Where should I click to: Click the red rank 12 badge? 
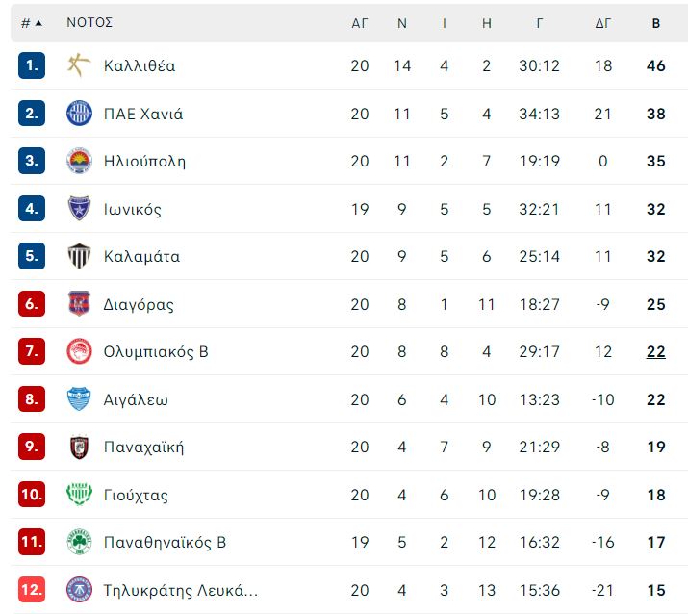tap(32, 589)
